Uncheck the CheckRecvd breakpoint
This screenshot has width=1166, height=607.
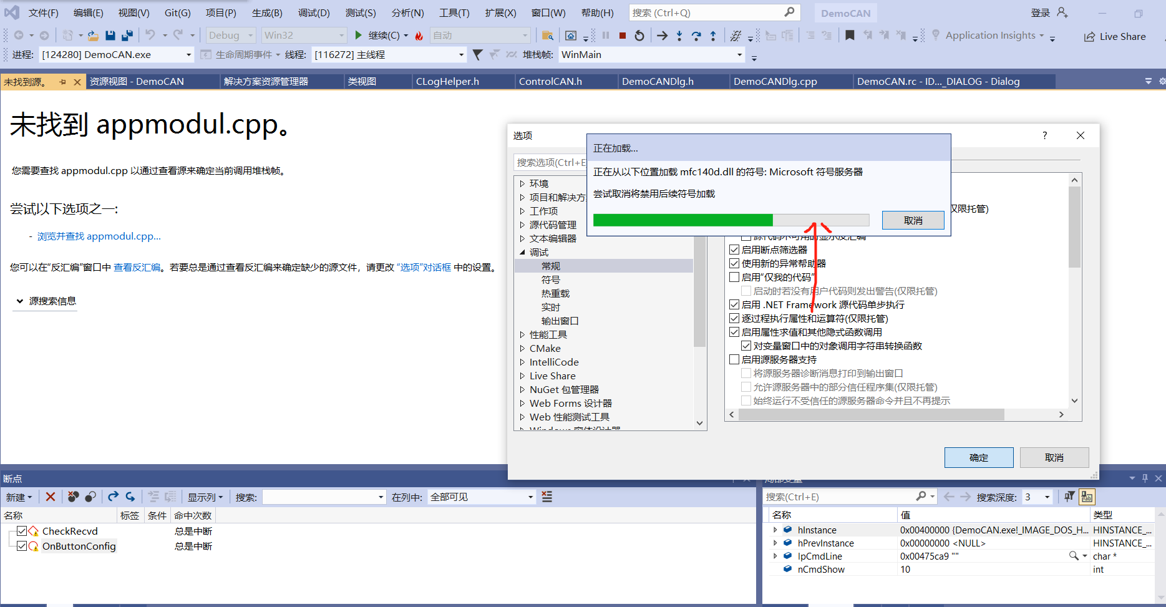click(x=22, y=531)
